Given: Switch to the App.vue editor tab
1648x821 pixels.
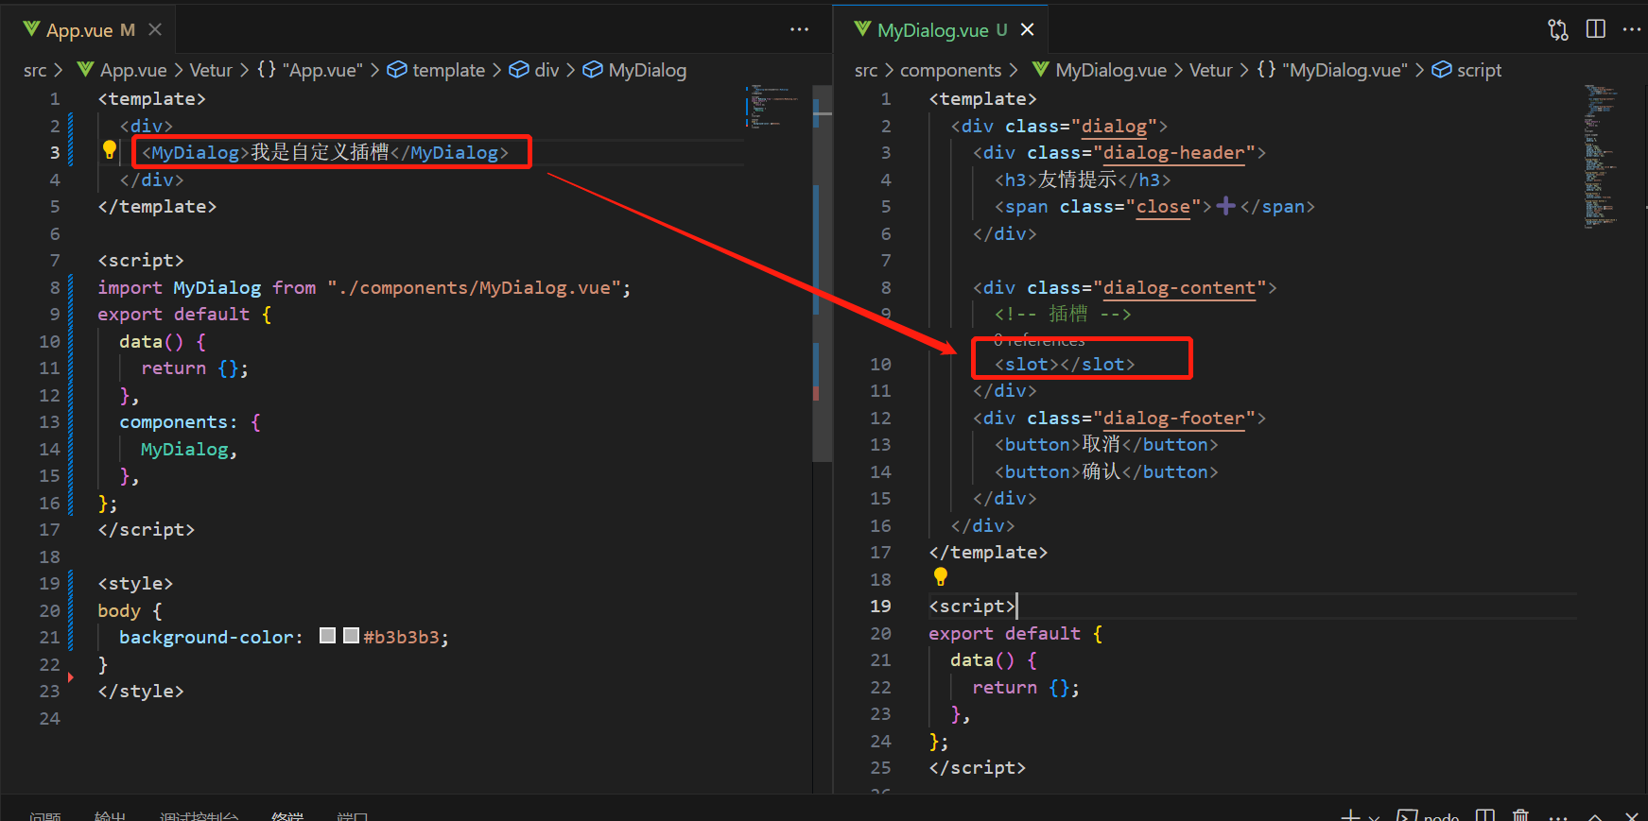Looking at the screenshot, I should coord(89,30).
